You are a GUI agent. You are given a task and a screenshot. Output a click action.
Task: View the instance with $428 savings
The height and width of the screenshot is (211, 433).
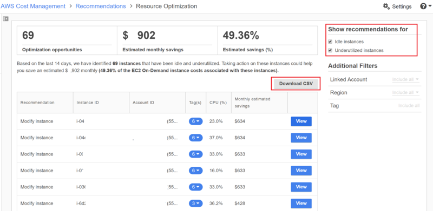pos(301,203)
